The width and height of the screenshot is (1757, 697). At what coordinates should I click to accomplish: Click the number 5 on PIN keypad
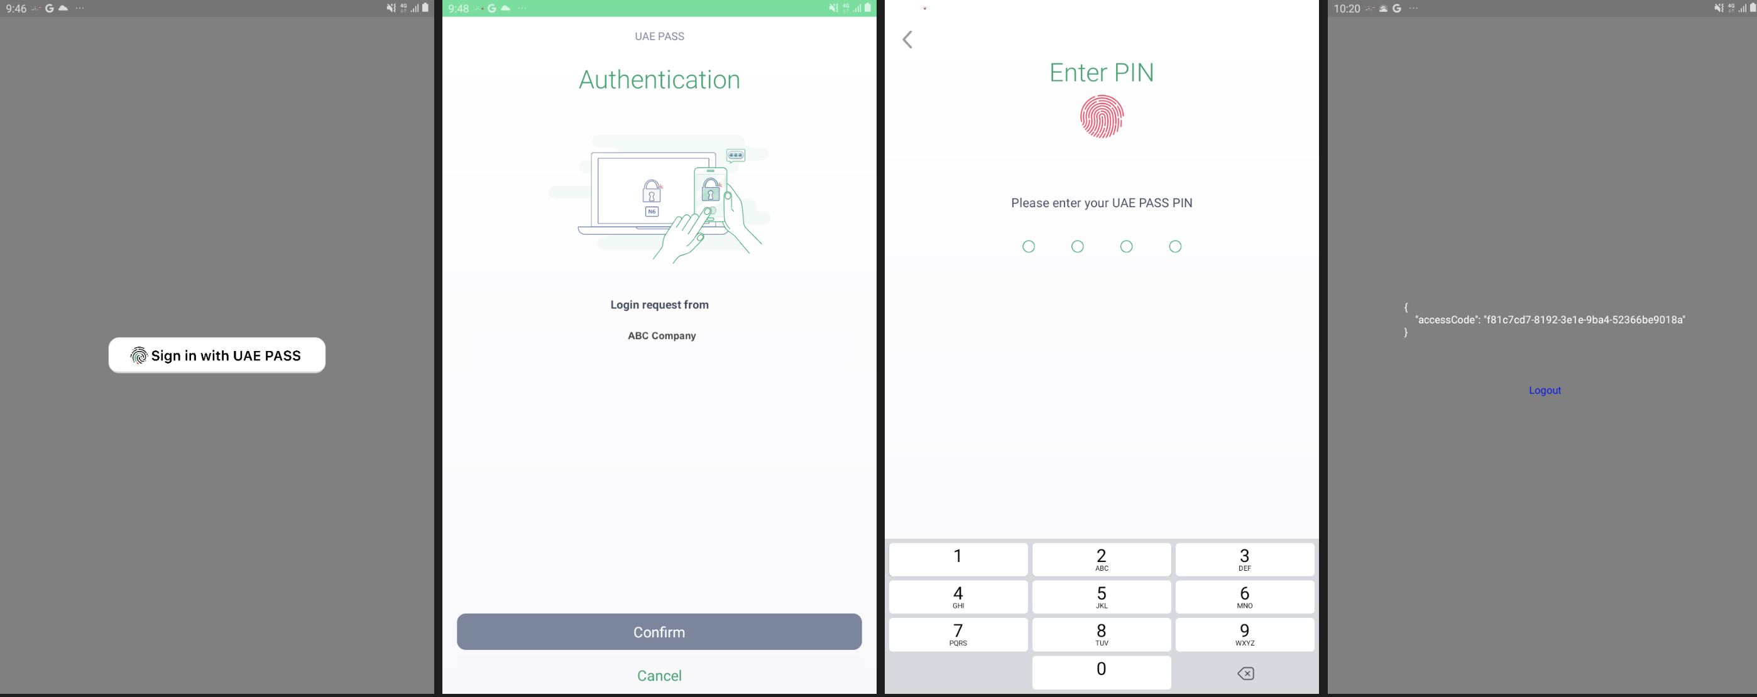(x=1100, y=596)
